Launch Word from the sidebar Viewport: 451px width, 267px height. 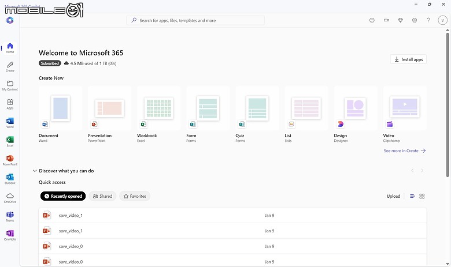[10, 123]
